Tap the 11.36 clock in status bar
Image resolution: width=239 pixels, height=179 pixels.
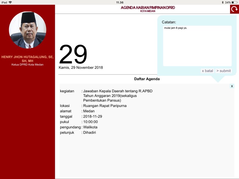119,3
